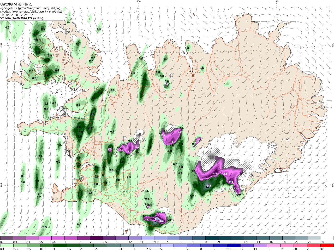Select upper-scale swatch between 0.2 and 0.3
This screenshot has height=251, width=334.
tap(7, 238)
